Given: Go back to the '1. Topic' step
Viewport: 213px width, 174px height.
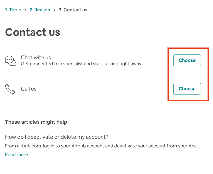Looking at the screenshot, I should pyautogui.click(x=13, y=10).
